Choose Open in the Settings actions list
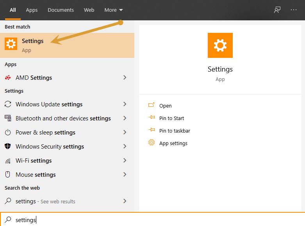Screen dimensions: 305x226 165,106
